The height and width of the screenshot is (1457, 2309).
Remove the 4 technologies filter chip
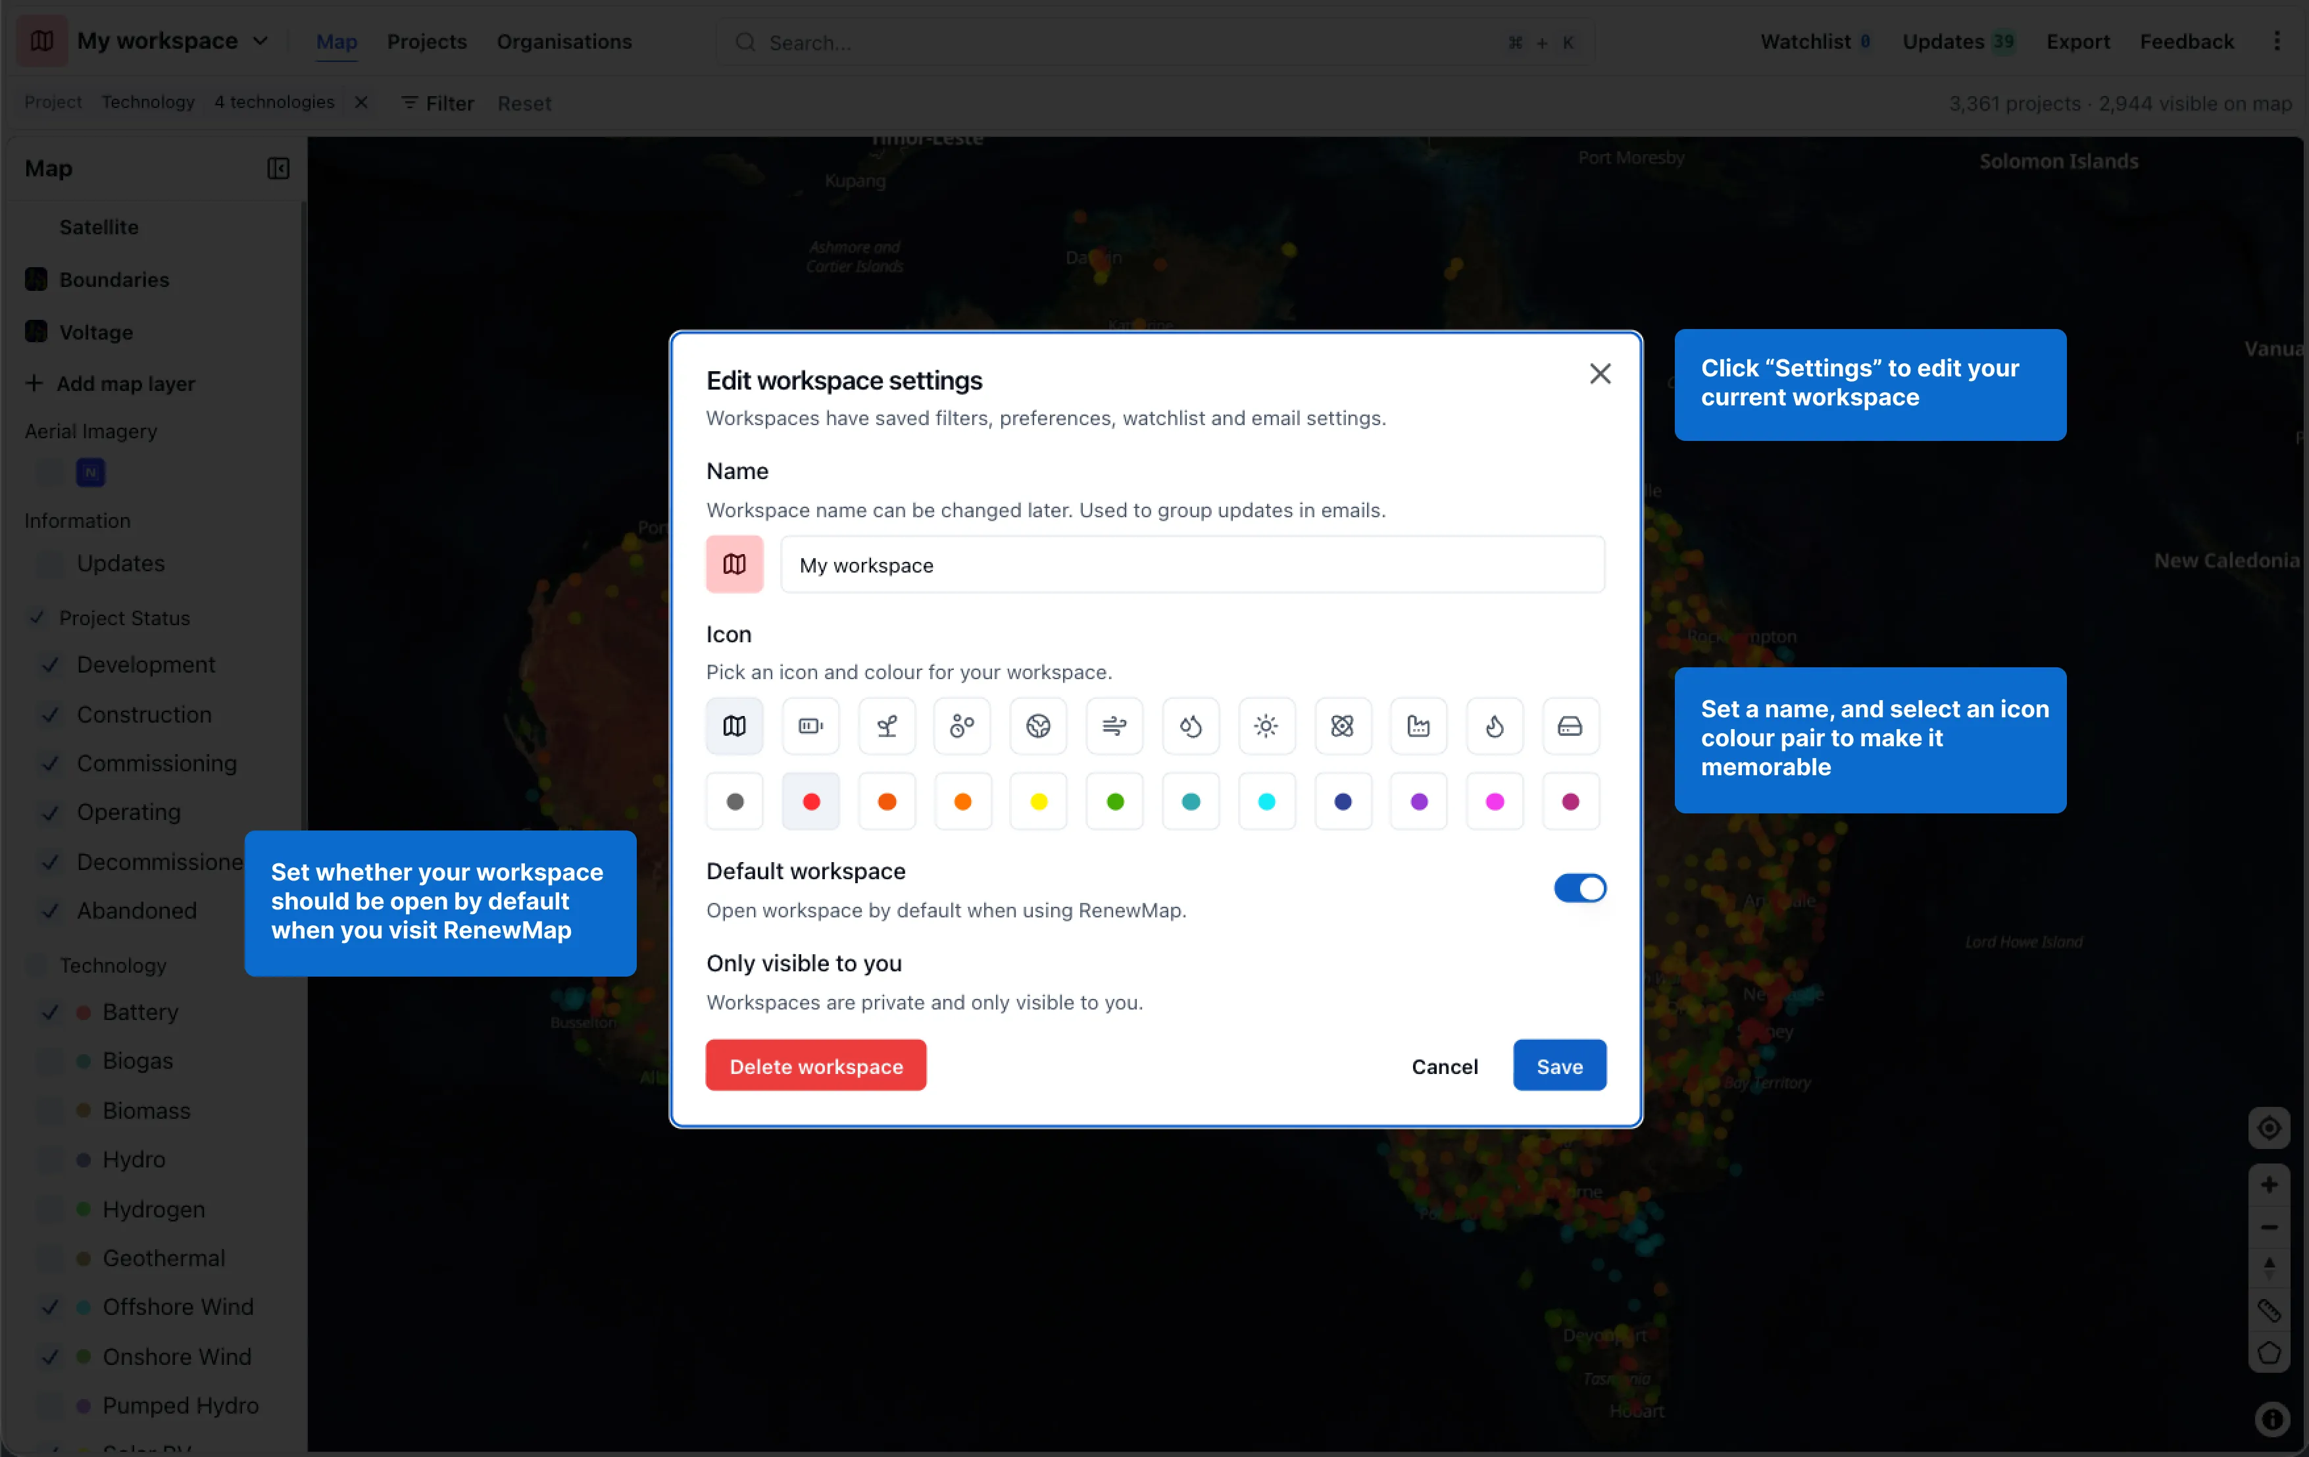coord(360,103)
